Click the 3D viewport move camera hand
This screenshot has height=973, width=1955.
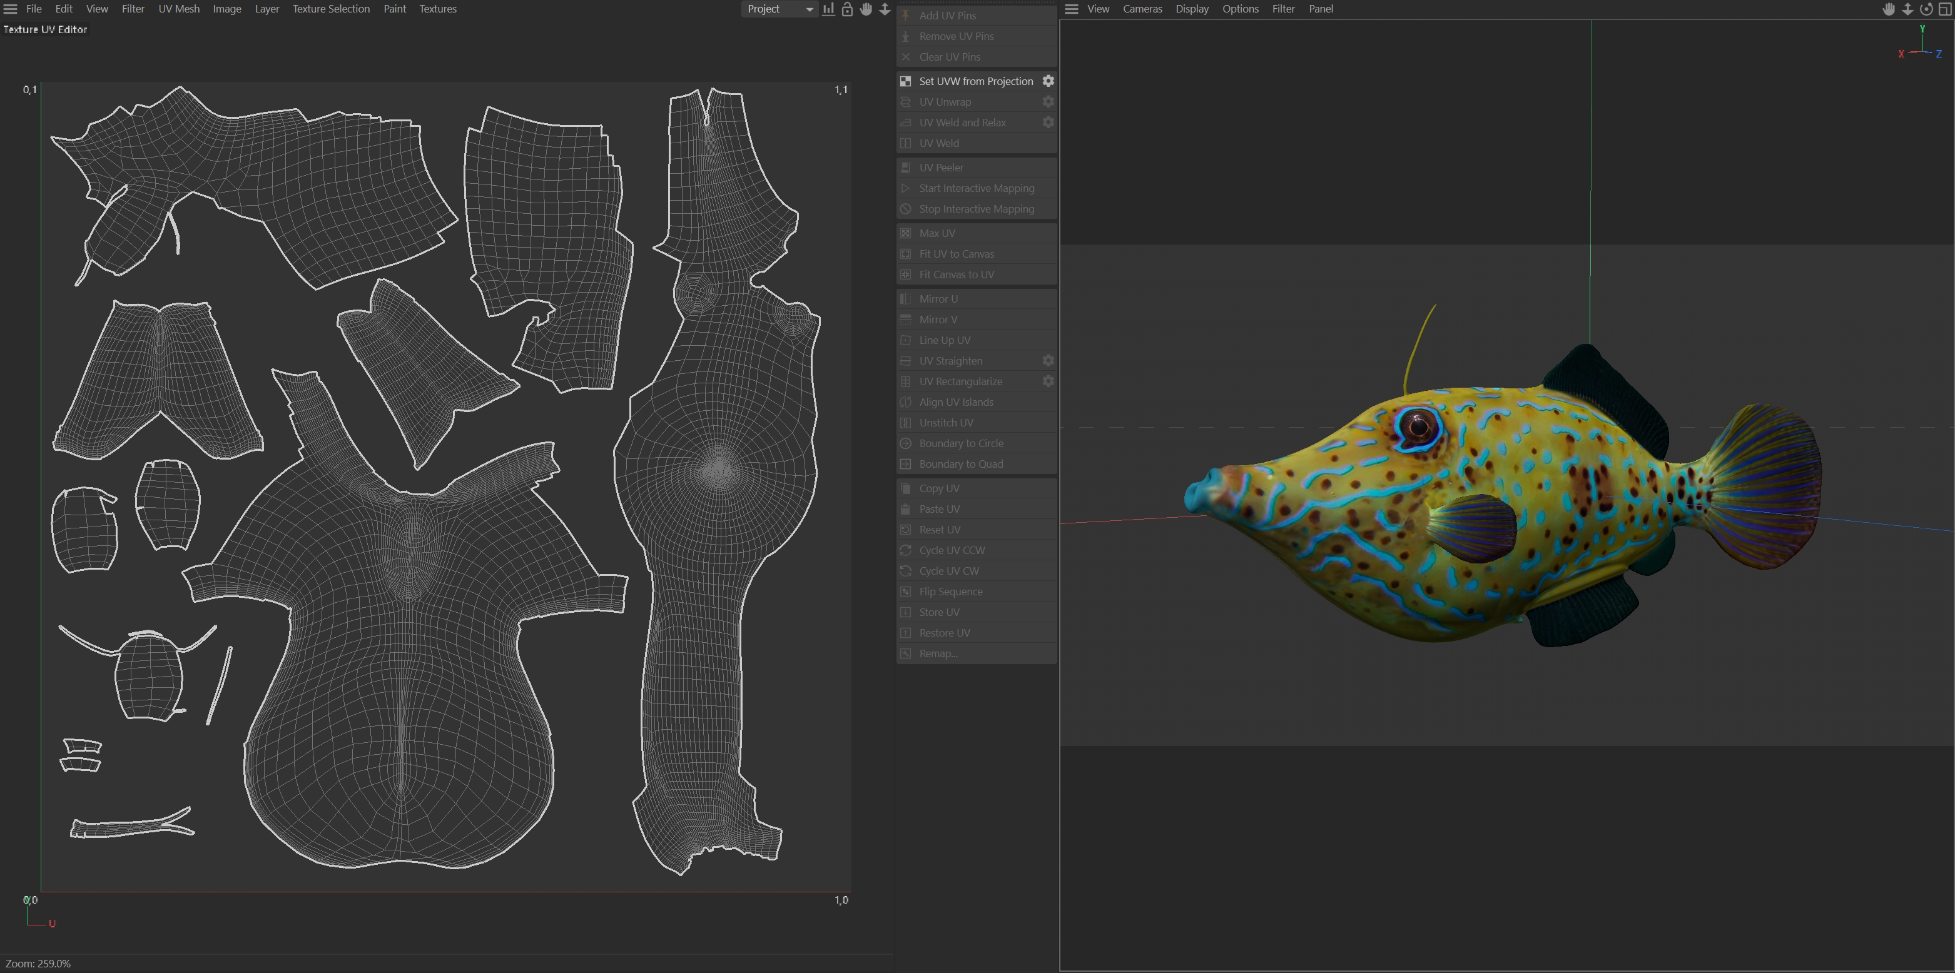[x=1889, y=9]
